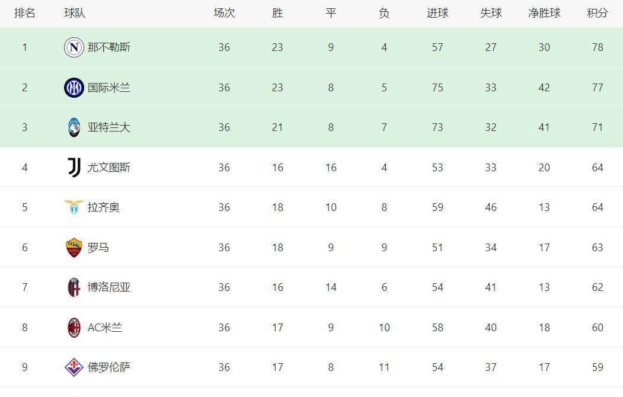This screenshot has height=397, width=623.
Task: Open the Lazio eagle crest
Action: tap(74, 207)
